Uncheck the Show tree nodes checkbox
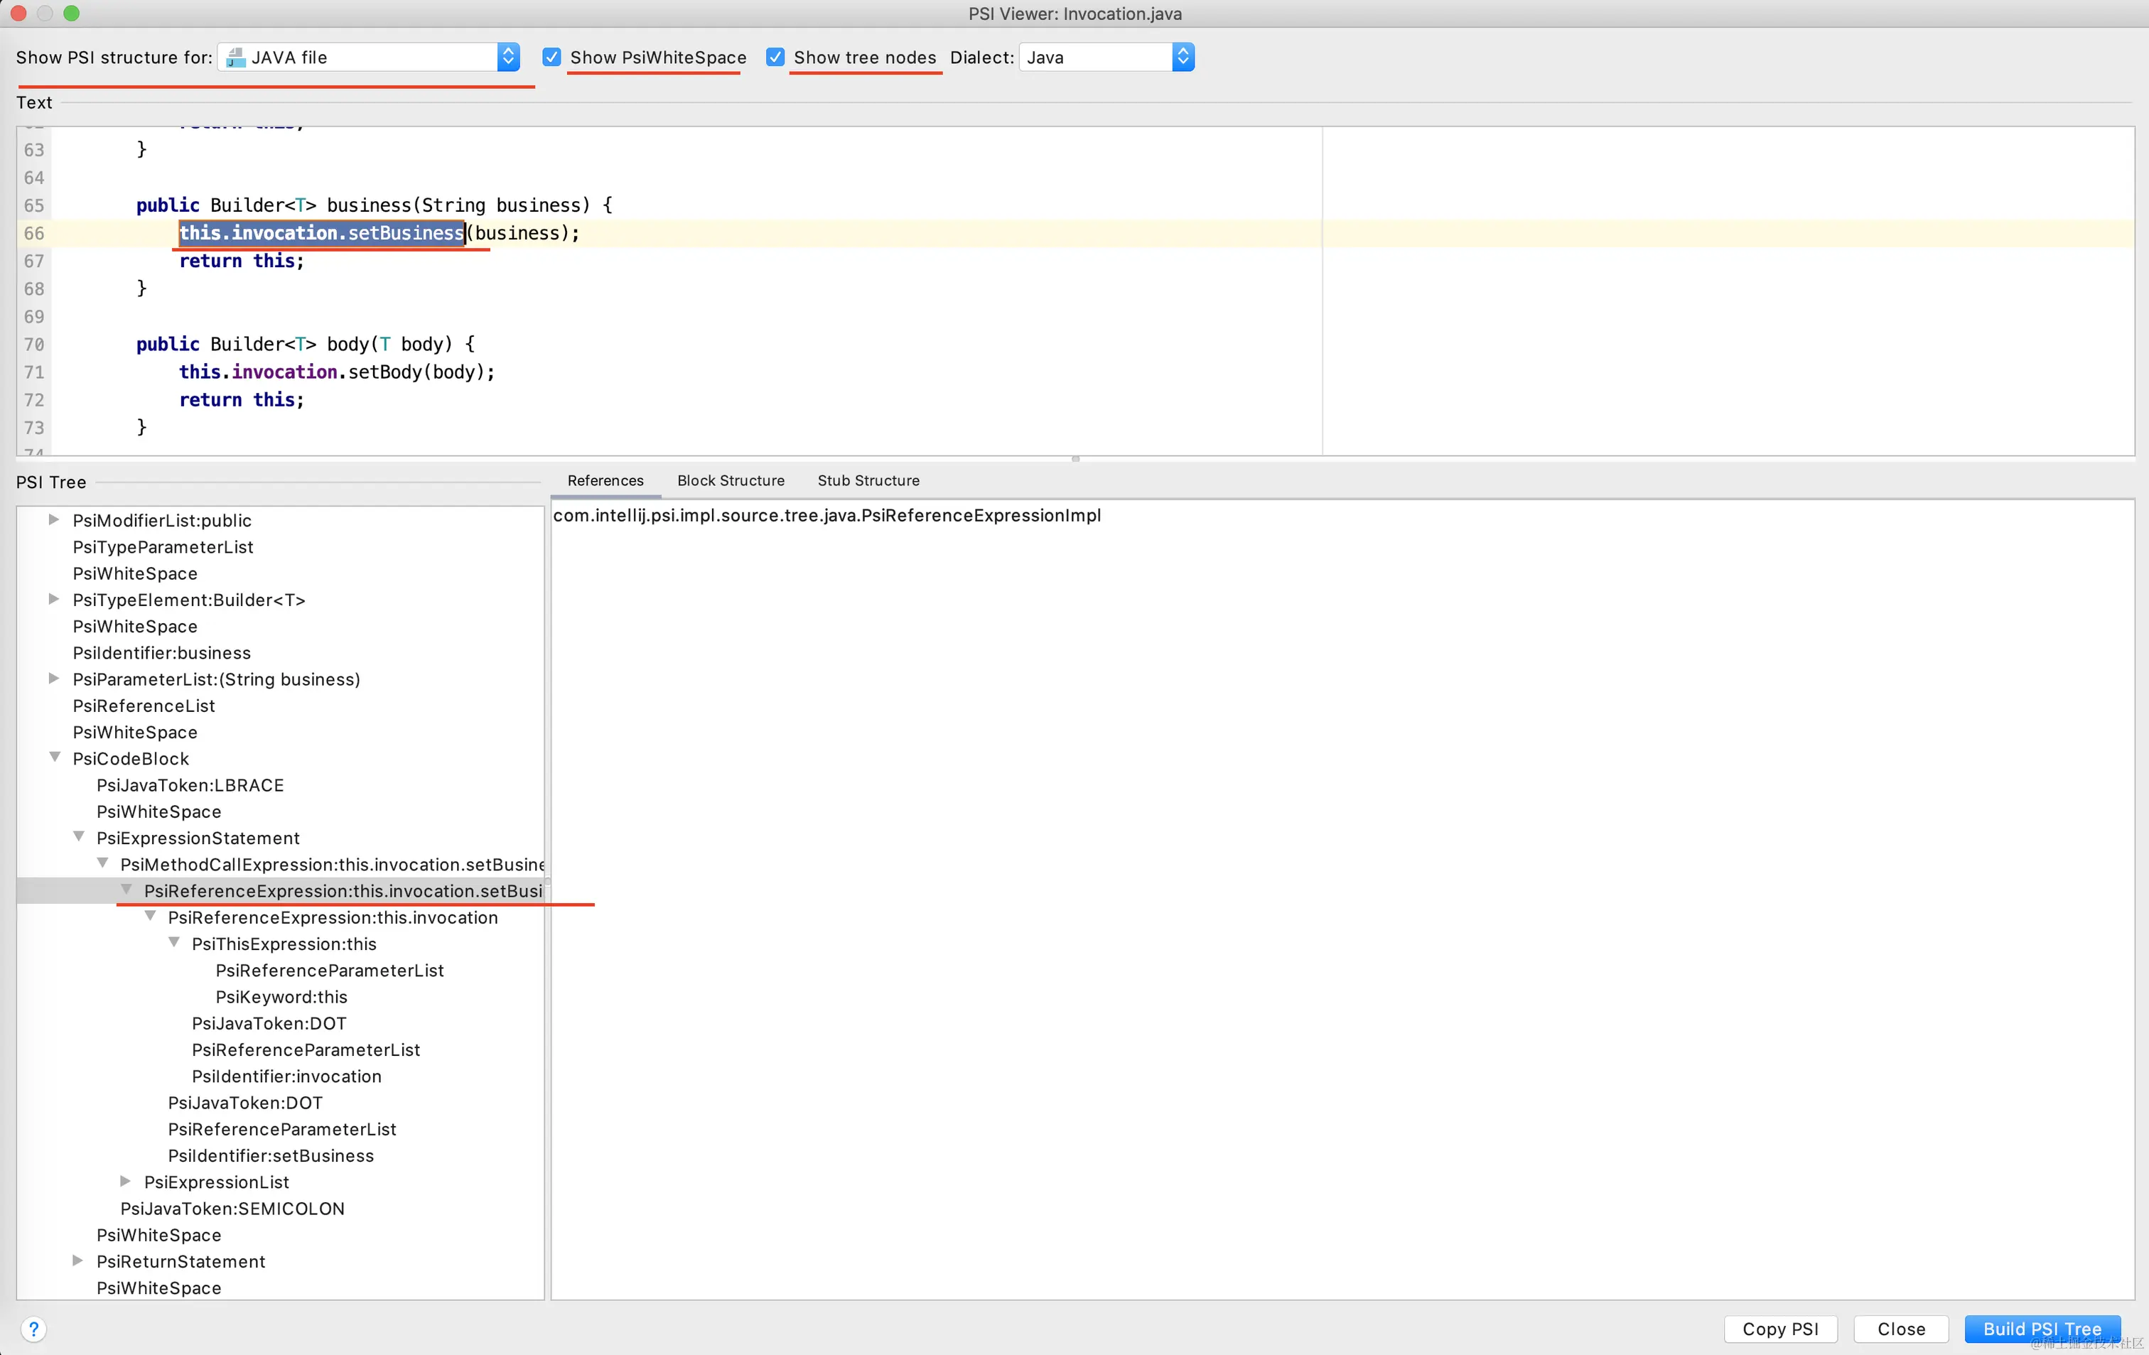 775,57
